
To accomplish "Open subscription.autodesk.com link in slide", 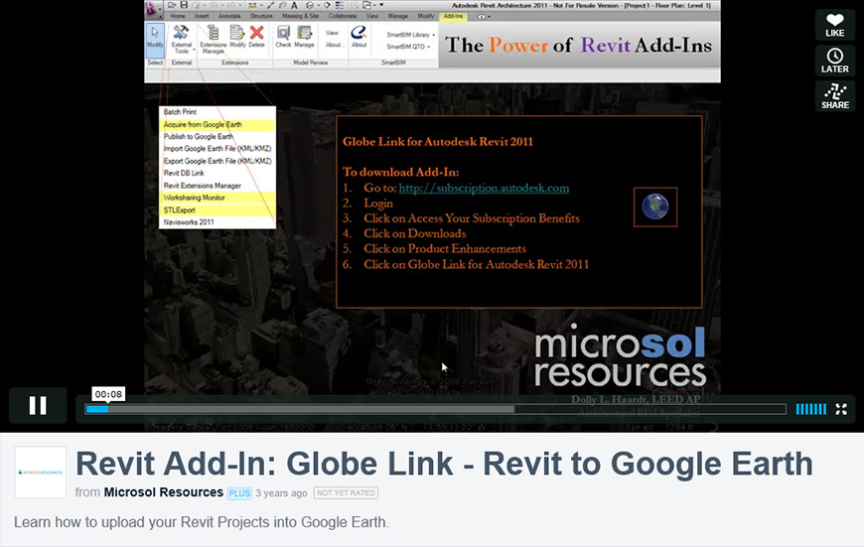I will (484, 188).
